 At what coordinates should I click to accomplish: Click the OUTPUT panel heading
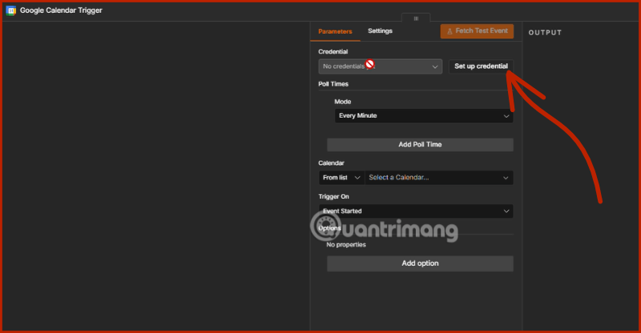(545, 33)
